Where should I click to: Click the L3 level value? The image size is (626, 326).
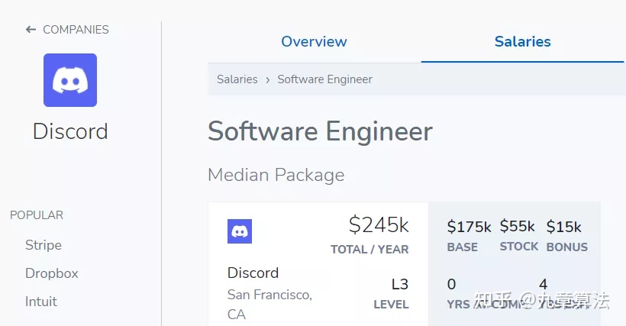click(x=399, y=284)
